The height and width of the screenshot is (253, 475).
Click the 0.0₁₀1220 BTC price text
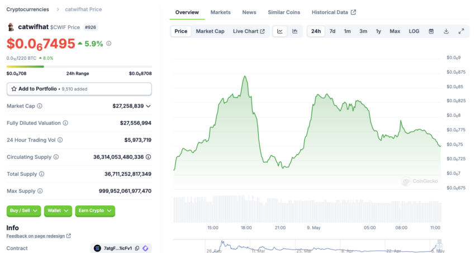pyautogui.click(x=21, y=58)
